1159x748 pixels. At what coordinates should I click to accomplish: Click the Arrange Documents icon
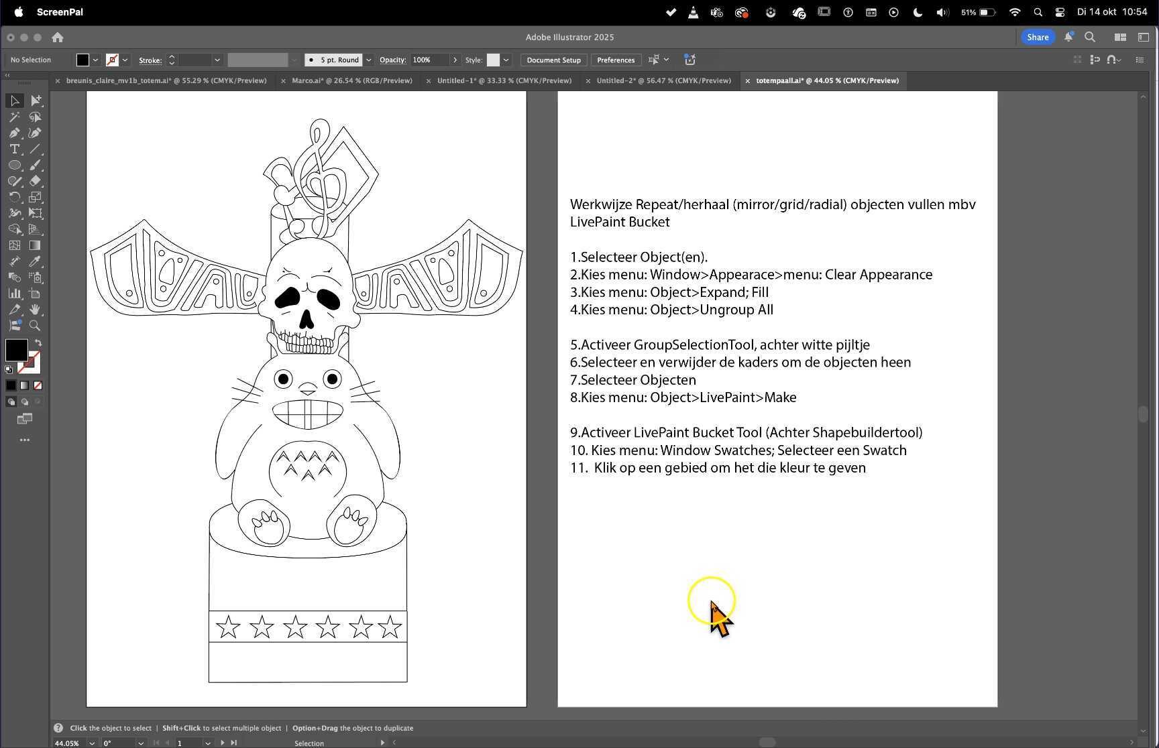coord(1120,37)
